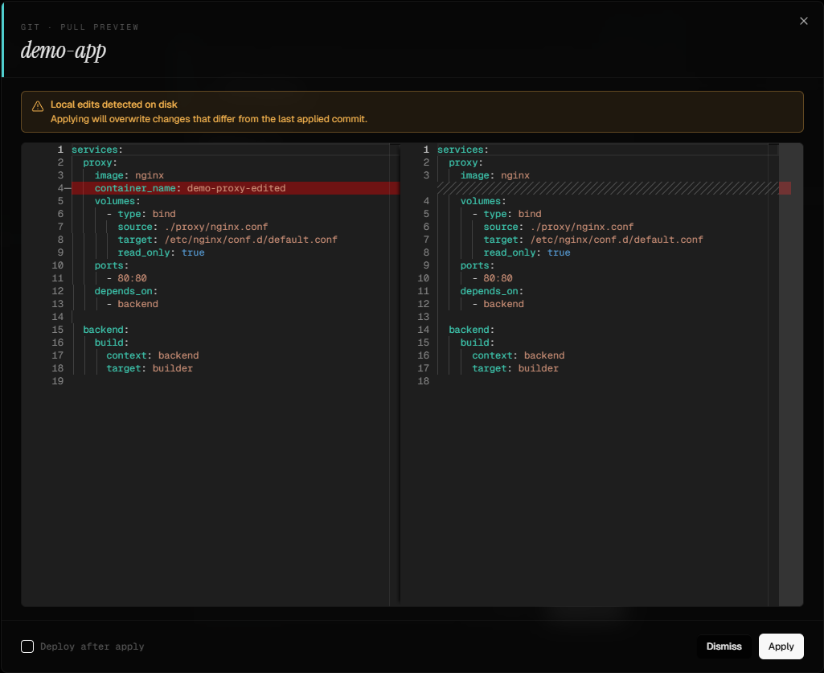This screenshot has width=824, height=673.
Task: Click 'target: /etc/nginx/conf.d/default.conf' in right pane
Action: click(593, 240)
